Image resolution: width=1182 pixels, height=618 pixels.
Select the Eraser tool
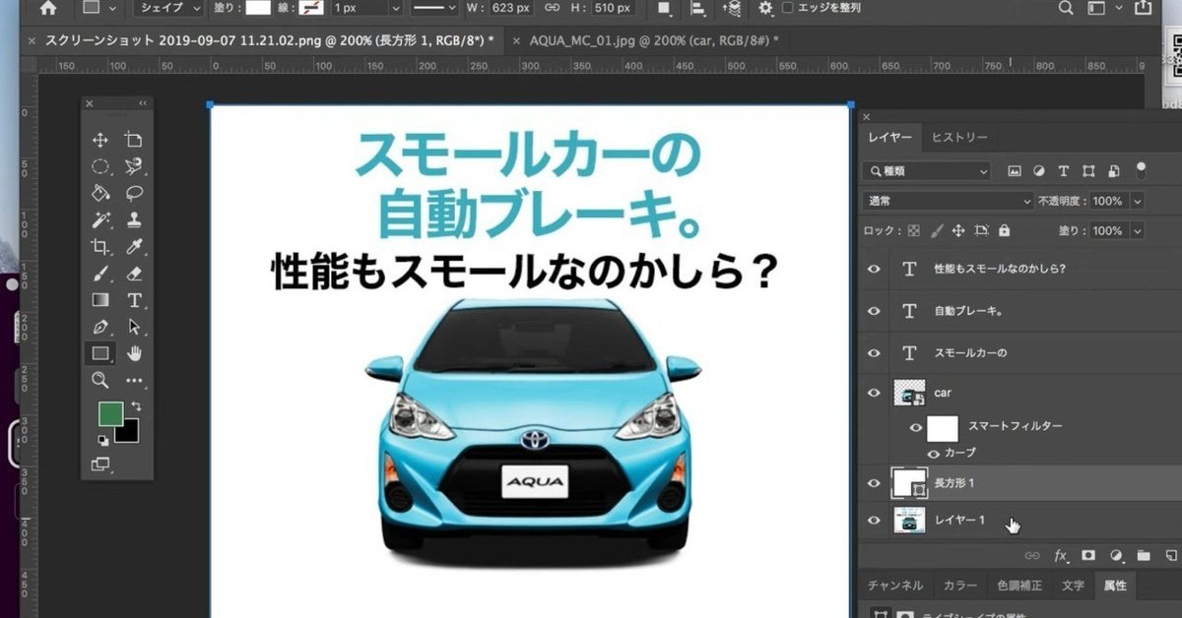134,273
